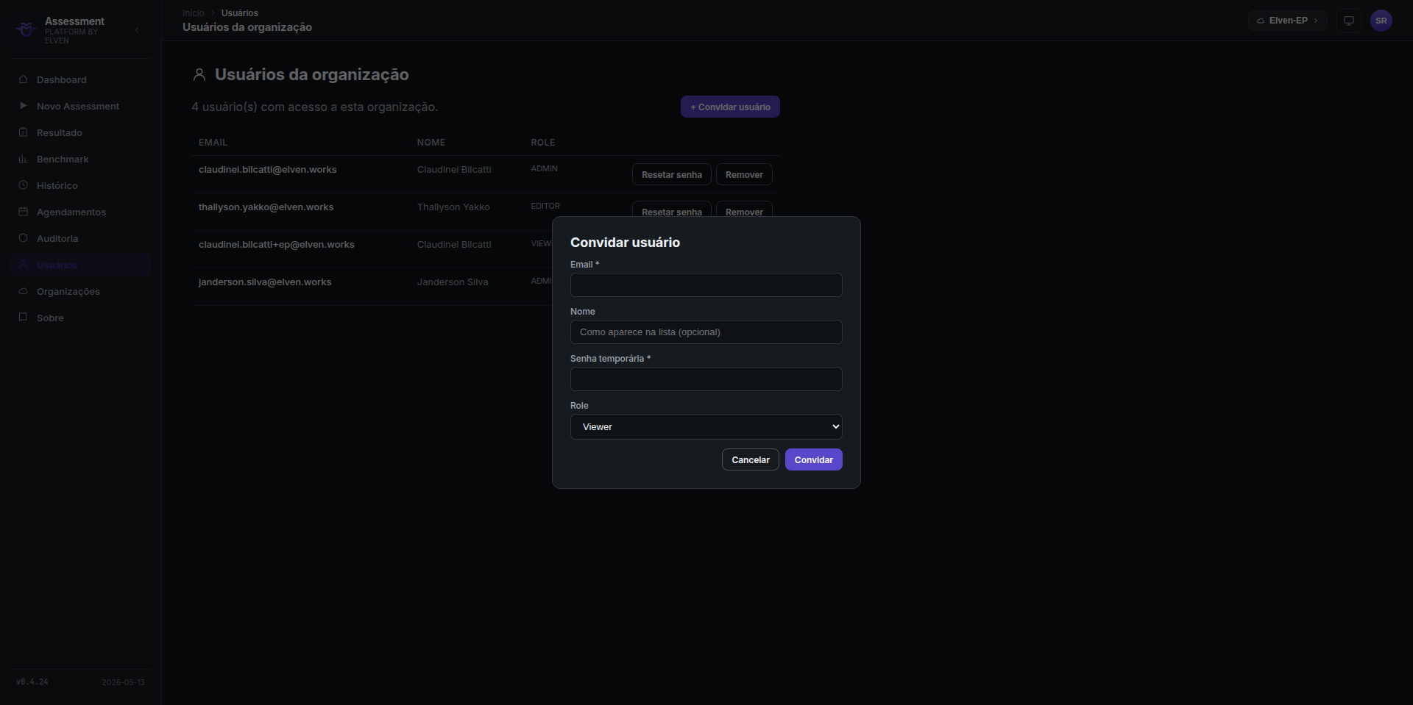Click the Início breadcrumb link

tap(194, 13)
